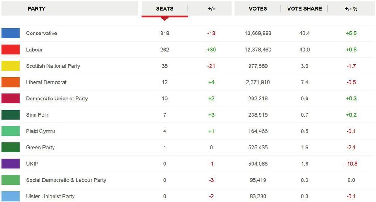The width and height of the screenshot is (376, 202).
Task: Sort table by SEATS column header
Action: [x=165, y=9]
